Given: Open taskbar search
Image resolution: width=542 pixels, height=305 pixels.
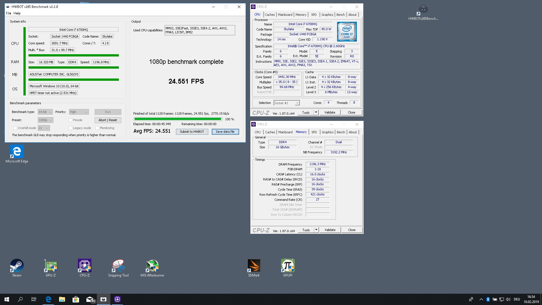Looking at the screenshot, I should [x=20, y=299].
